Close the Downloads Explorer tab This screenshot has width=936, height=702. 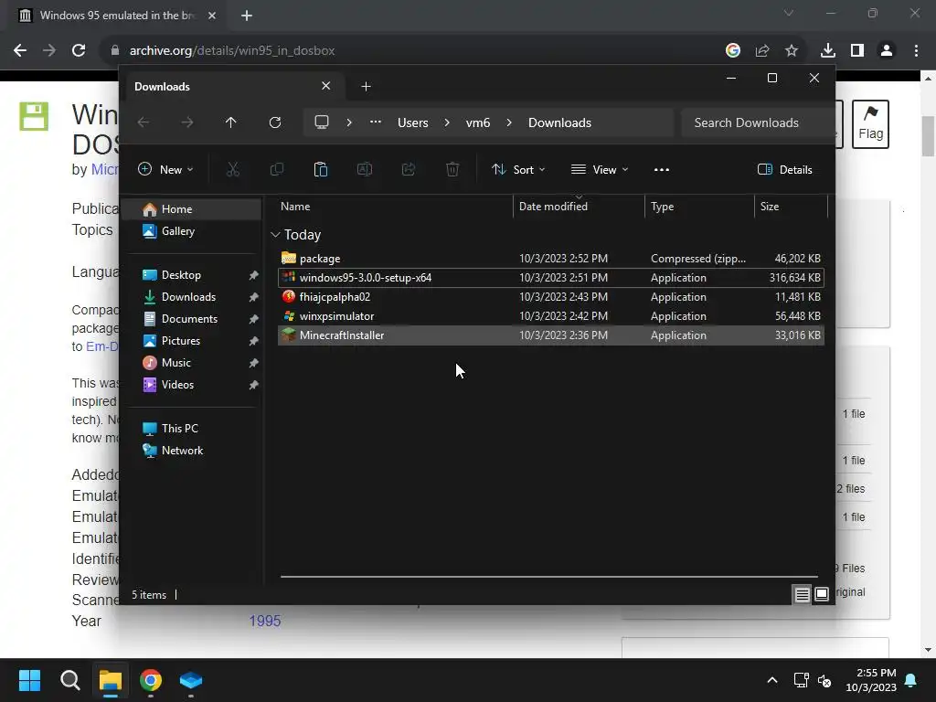(326, 86)
